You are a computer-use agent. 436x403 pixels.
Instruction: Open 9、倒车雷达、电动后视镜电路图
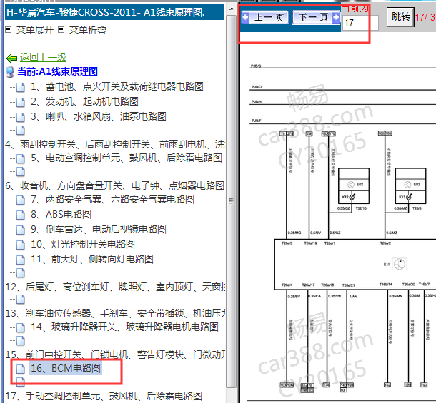pyautogui.click(x=99, y=229)
